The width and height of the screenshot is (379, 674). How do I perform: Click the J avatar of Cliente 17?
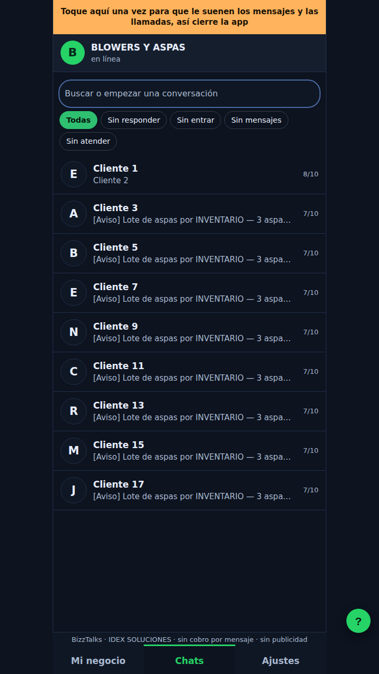coord(74,490)
